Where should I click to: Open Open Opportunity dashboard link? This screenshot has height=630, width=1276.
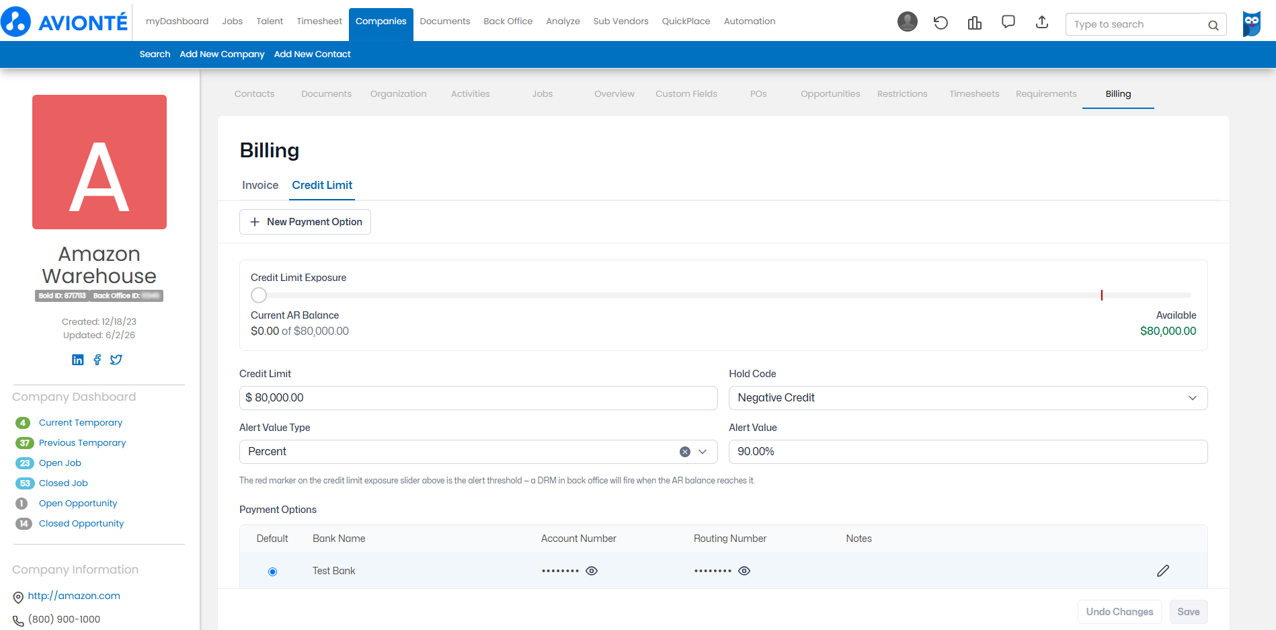coord(78,504)
